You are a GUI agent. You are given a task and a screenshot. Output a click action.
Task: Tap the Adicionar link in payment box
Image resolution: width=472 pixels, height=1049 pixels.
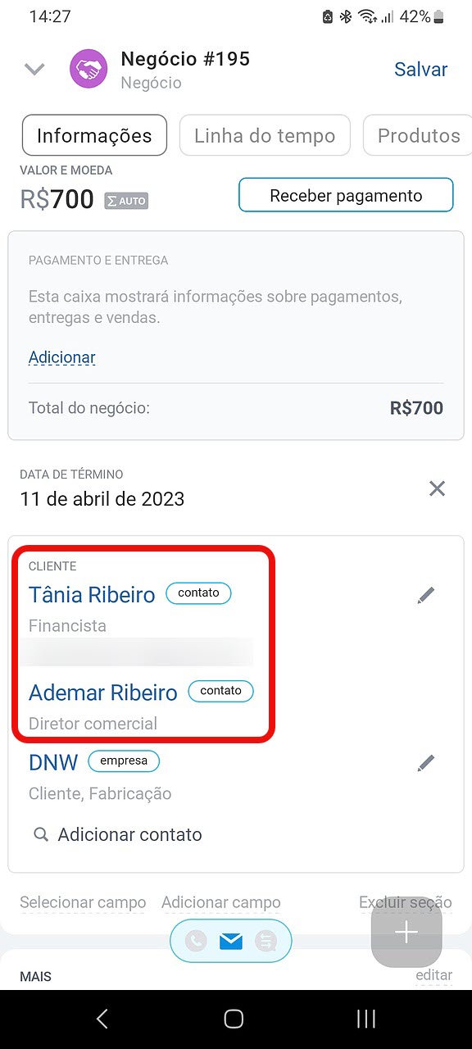pos(62,357)
